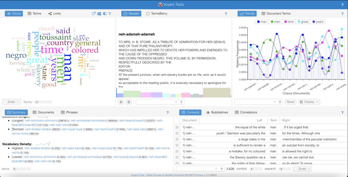
Task: Click the Voyant Tools owl logo
Action: pyautogui.click(x=161, y=4)
